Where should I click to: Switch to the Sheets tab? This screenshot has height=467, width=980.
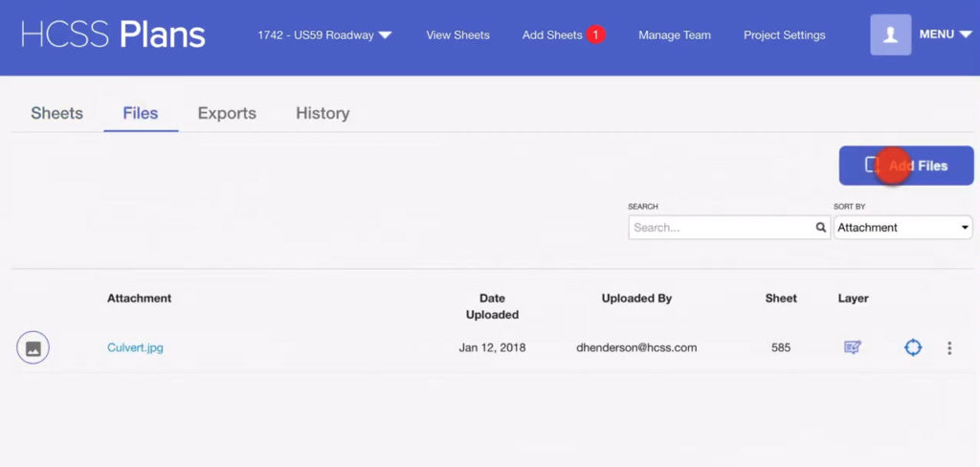pos(56,113)
